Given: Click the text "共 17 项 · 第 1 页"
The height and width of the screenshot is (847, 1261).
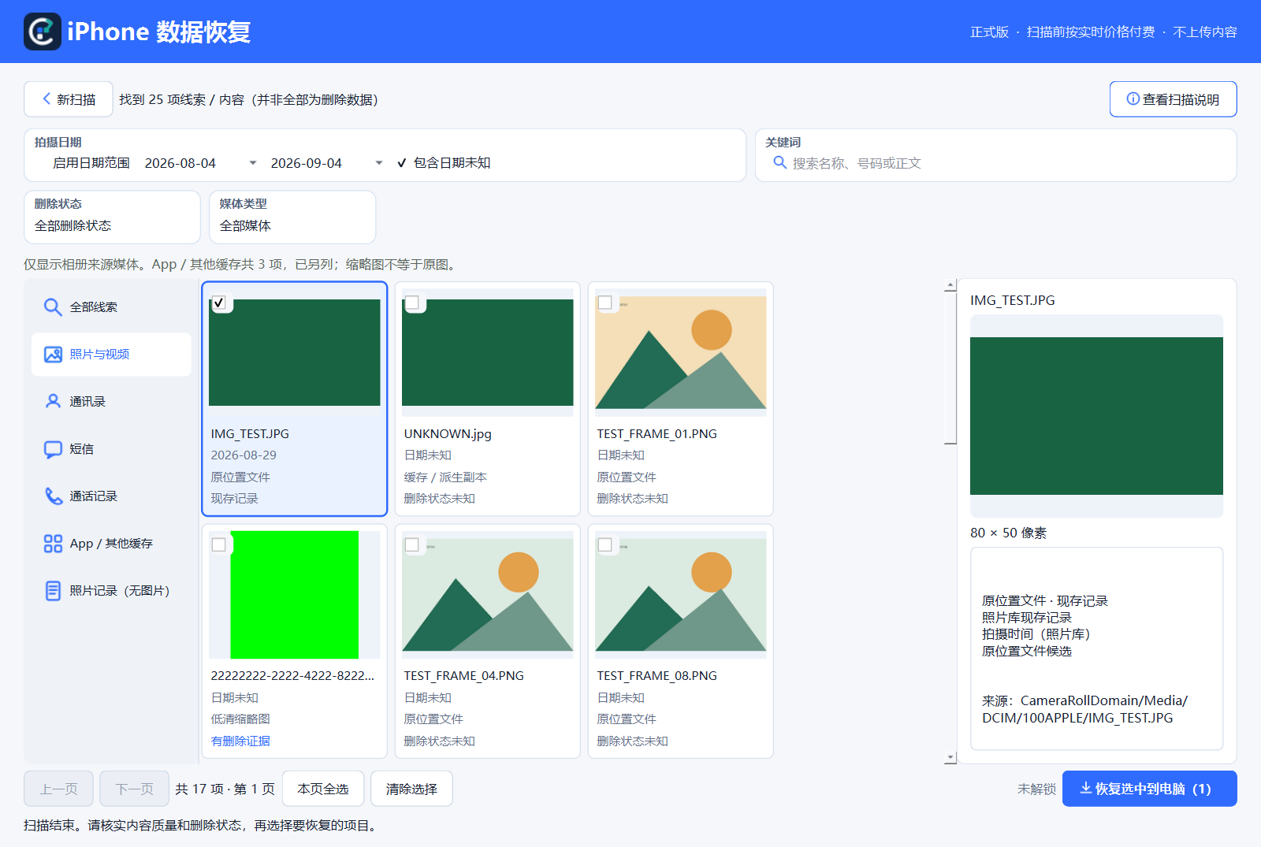Looking at the screenshot, I should pos(225,789).
